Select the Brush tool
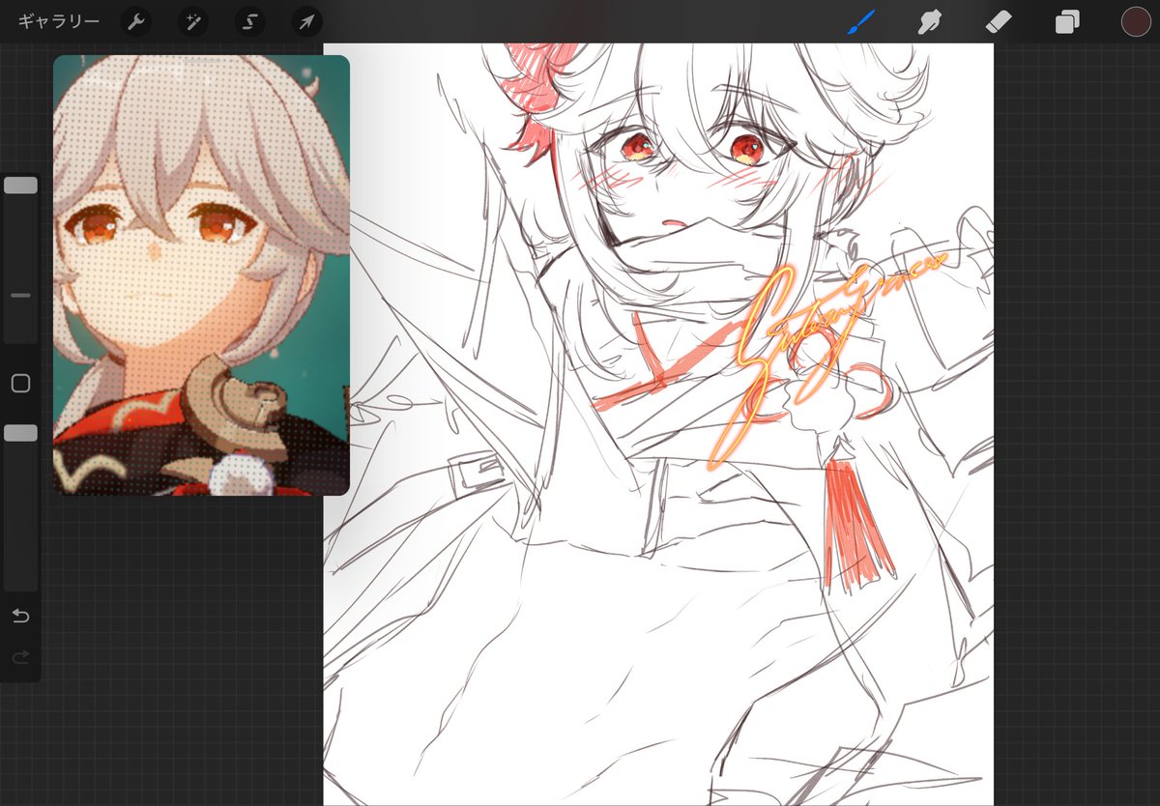The height and width of the screenshot is (806, 1160). click(860, 21)
